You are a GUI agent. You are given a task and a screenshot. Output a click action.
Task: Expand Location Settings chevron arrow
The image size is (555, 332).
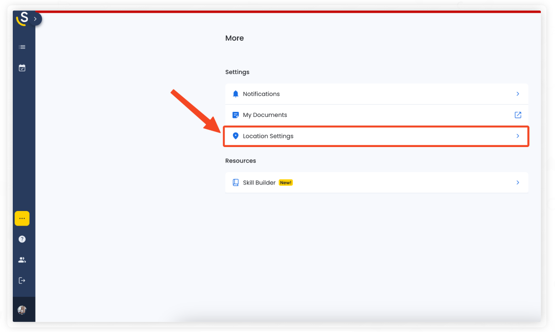pos(518,136)
